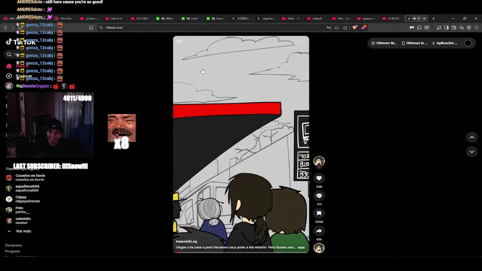Open the browser hamburger menu
This screenshot has height=271, width=482.
tap(476, 27)
